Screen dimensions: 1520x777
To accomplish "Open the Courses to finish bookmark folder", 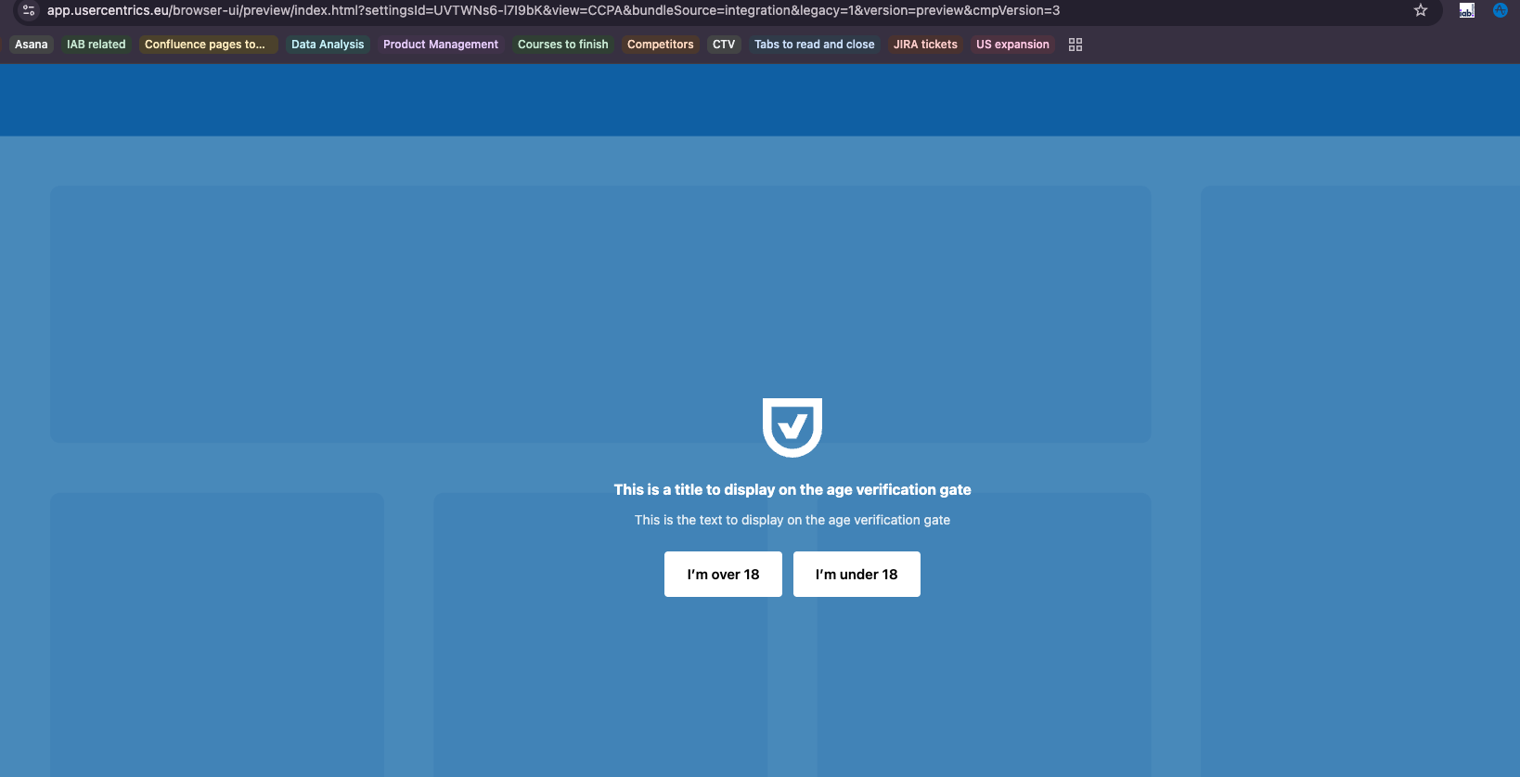I will pyautogui.click(x=563, y=45).
